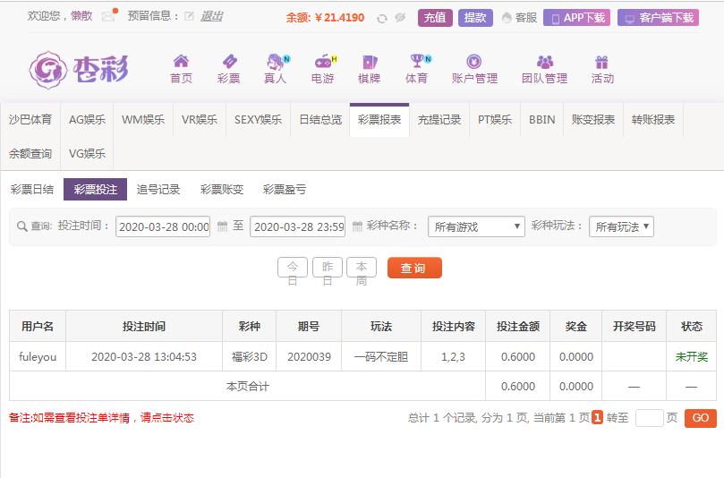This screenshot has width=724, height=478.
Task: Open 追号记录 sub-tab
Action: tap(158, 190)
